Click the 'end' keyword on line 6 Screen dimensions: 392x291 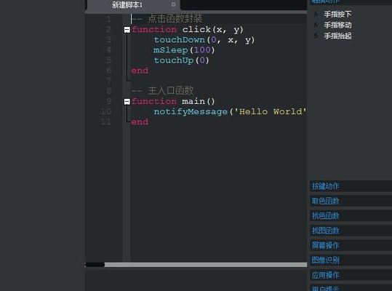click(x=140, y=71)
